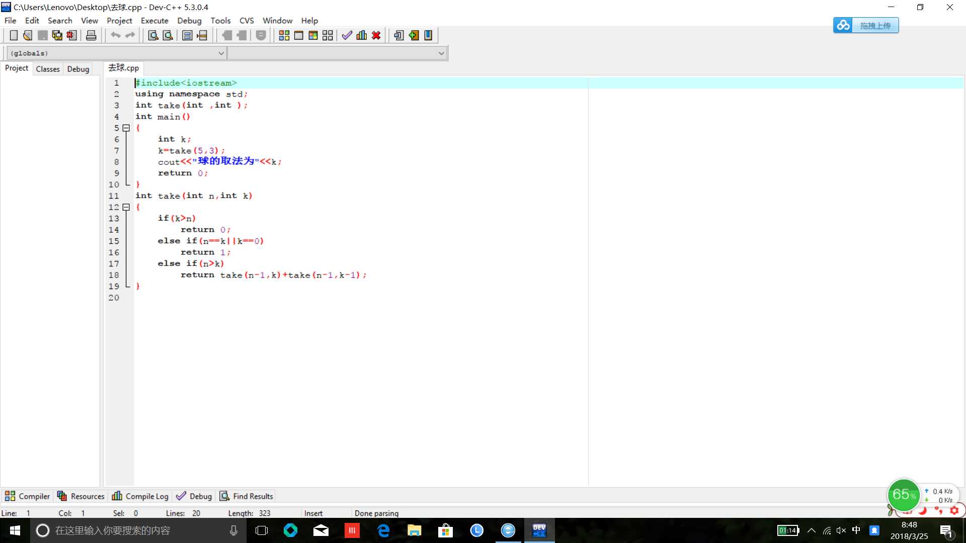Click the toggle bookmark grey icon
The width and height of the screenshot is (966, 543).
[x=227, y=35]
